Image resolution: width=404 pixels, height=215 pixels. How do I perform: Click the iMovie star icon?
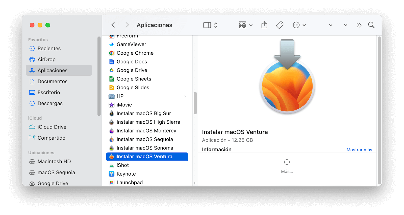coord(112,105)
